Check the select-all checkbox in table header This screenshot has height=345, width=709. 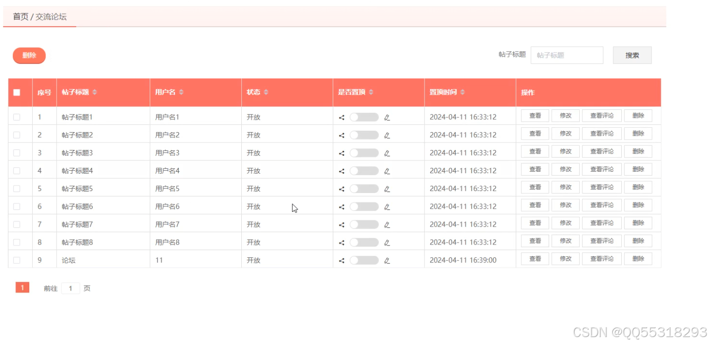[17, 92]
